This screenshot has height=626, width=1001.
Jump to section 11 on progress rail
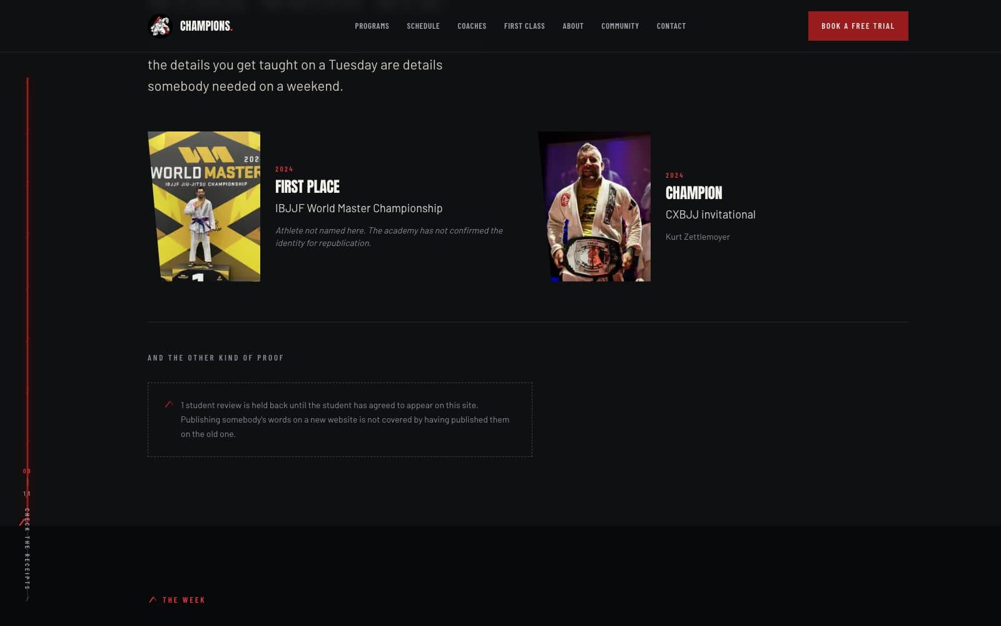(x=26, y=494)
